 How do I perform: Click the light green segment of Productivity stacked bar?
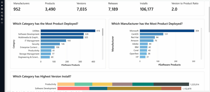83,84
